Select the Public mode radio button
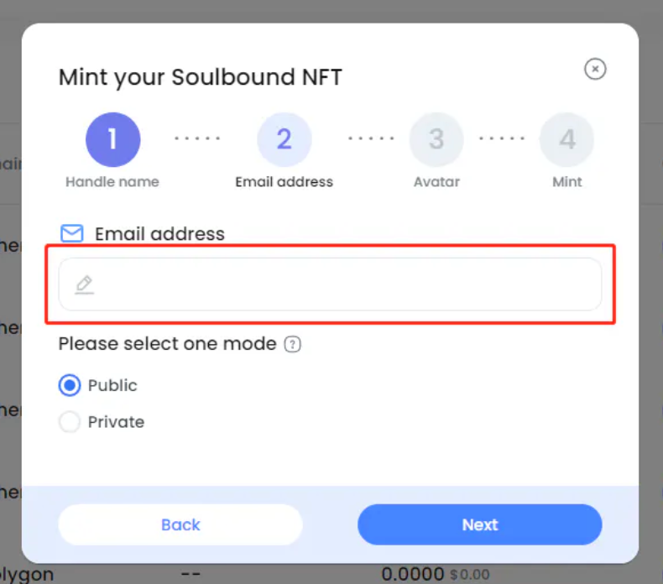Image resolution: width=663 pixels, height=584 pixels. (x=70, y=385)
